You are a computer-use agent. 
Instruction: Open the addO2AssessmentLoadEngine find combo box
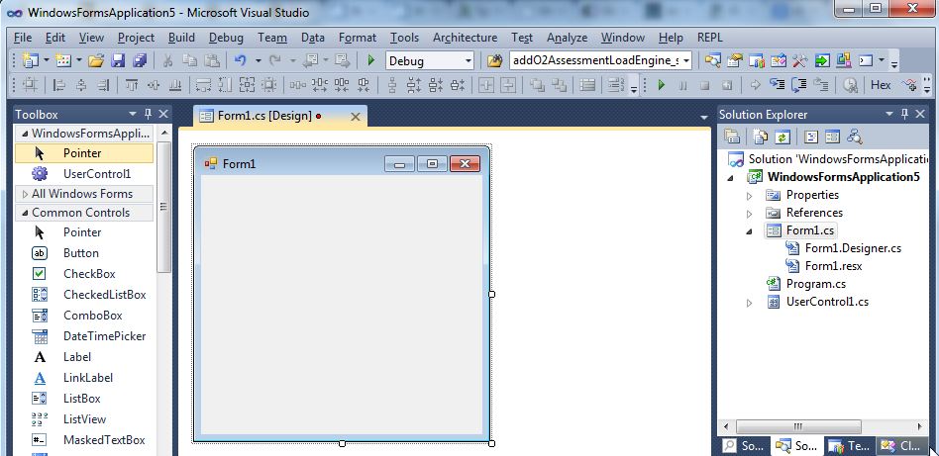click(x=685, y=61)
